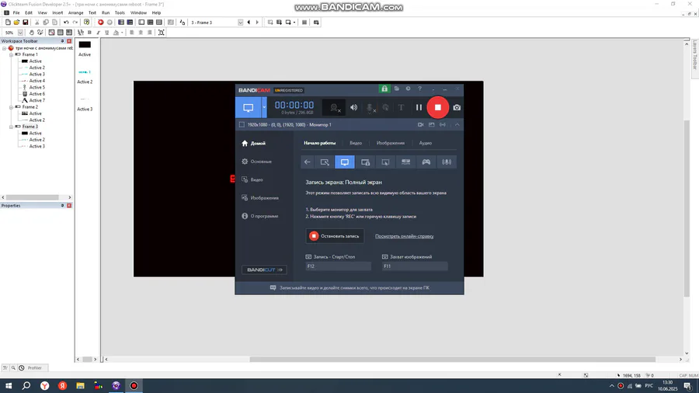Open the File menu in Clickteam Fusion

click(16, 13)
